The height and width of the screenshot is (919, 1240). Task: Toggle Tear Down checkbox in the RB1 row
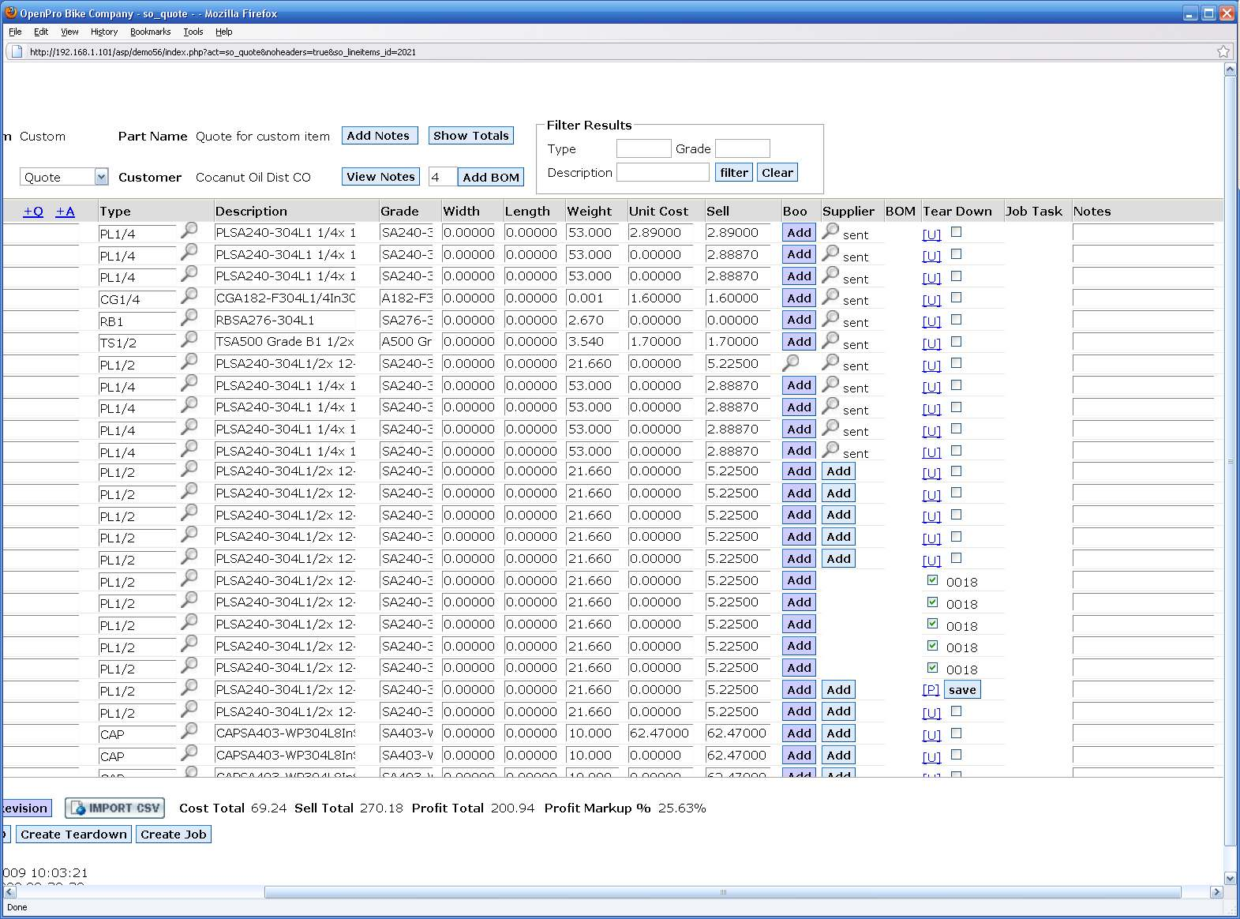click(x=956, y=320)
